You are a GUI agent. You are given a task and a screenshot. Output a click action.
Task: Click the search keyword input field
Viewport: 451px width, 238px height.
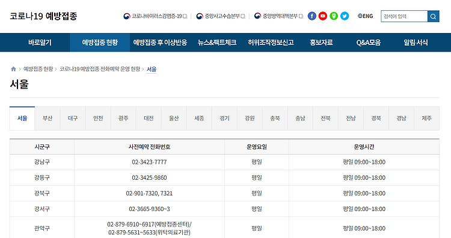[404, 16]
